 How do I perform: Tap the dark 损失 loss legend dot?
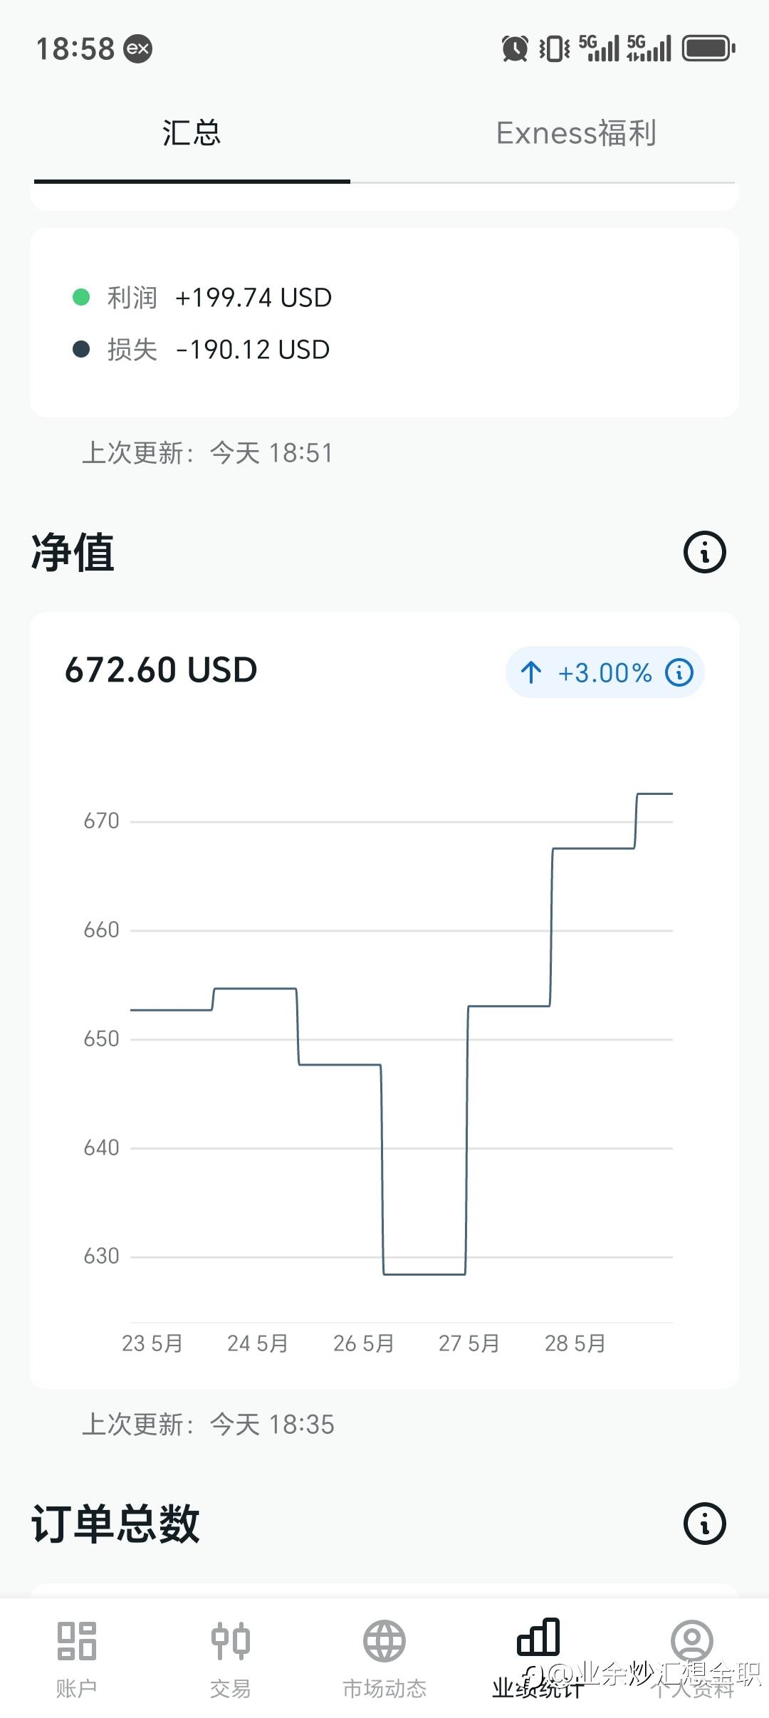(81, 349)
